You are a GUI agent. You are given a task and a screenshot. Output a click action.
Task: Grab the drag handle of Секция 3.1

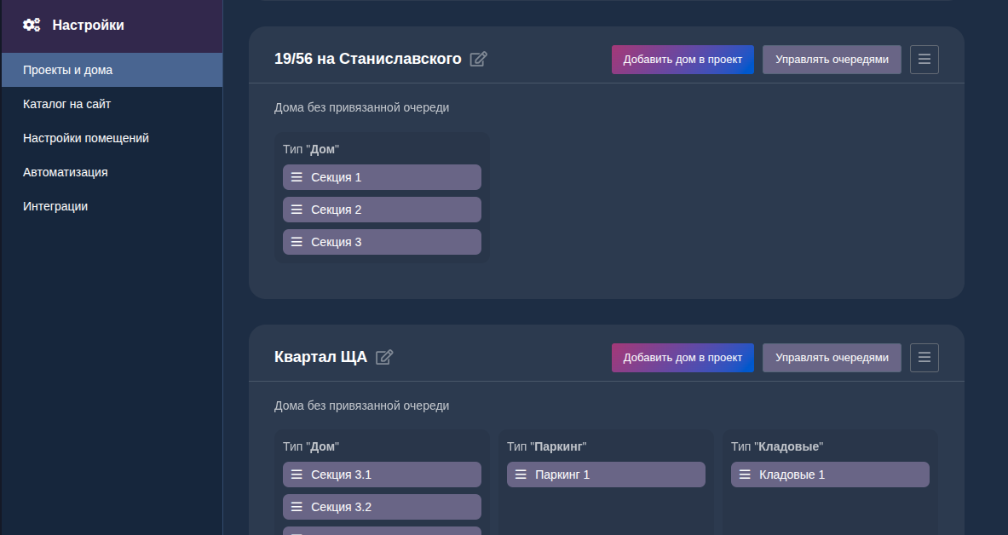click(297, 474)
